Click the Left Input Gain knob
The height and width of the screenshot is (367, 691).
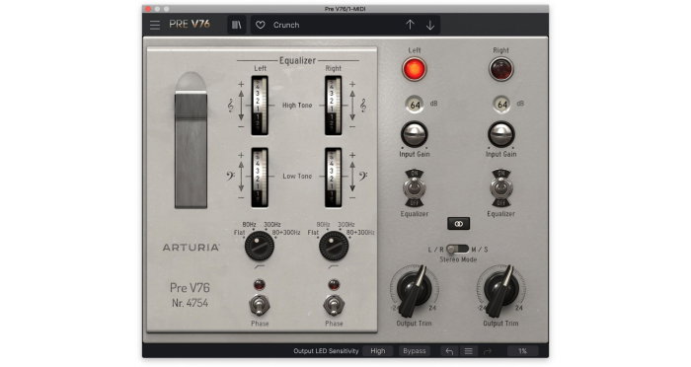click(x=415, y=134)
